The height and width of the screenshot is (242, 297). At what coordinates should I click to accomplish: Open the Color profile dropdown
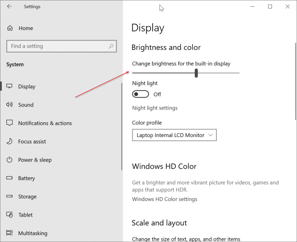174,135
